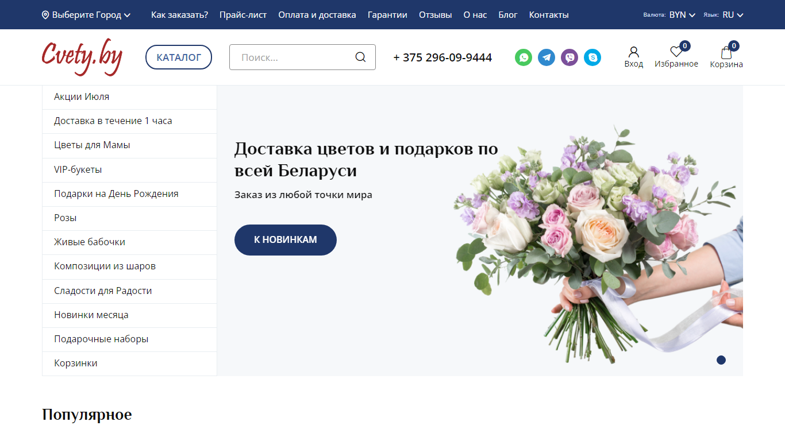The height and width of the screenshot is (441, 785).
Task: Open Живые бабочки category
Action: 129,242
